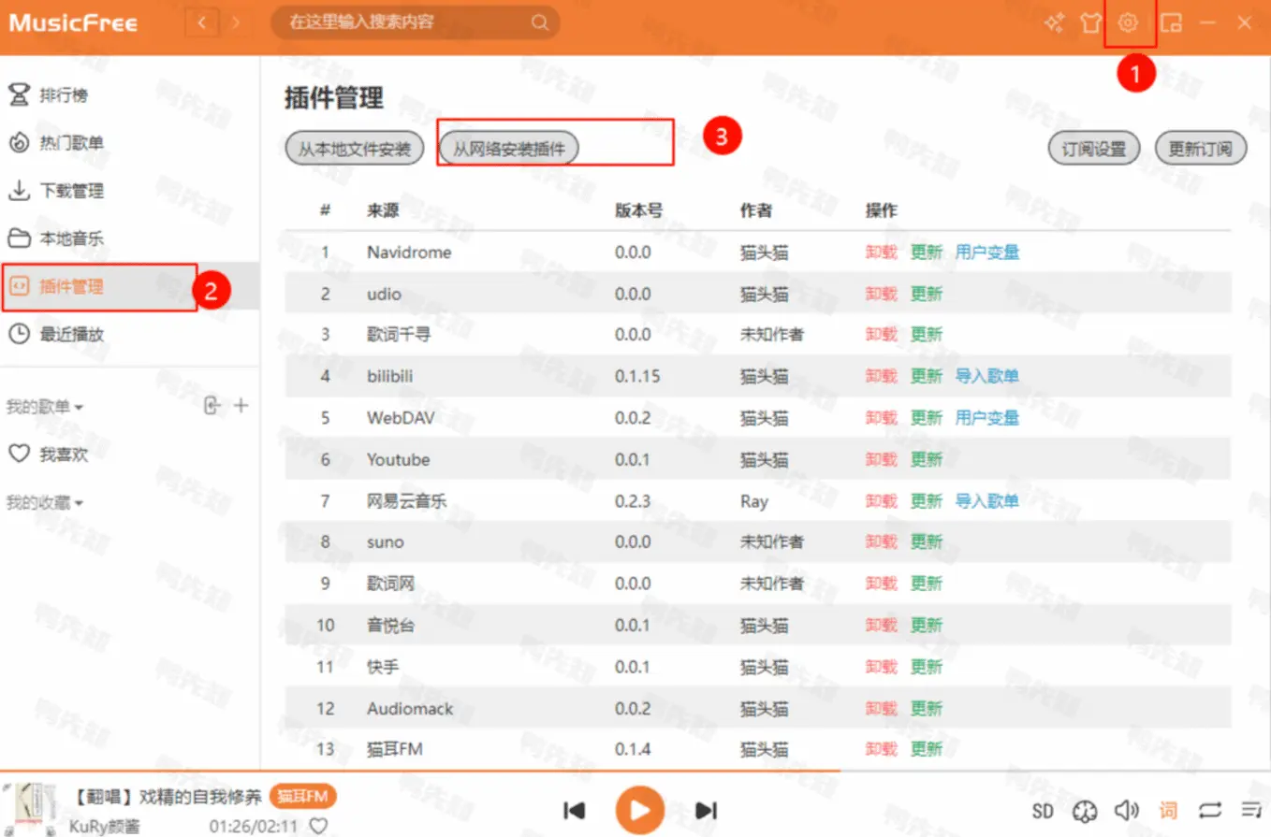Open playback speed gauge icon
Screen dimensions: 1271x837
coord(1085,811)
